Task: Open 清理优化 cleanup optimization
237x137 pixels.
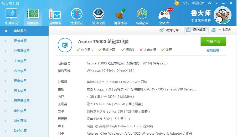Action: coord(120,17)
